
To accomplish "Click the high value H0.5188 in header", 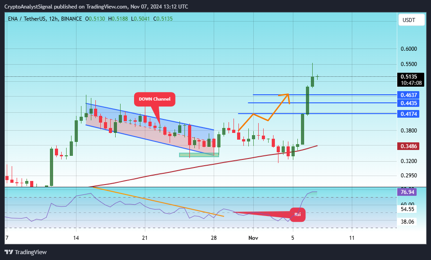I will click(x=118, y=19).
